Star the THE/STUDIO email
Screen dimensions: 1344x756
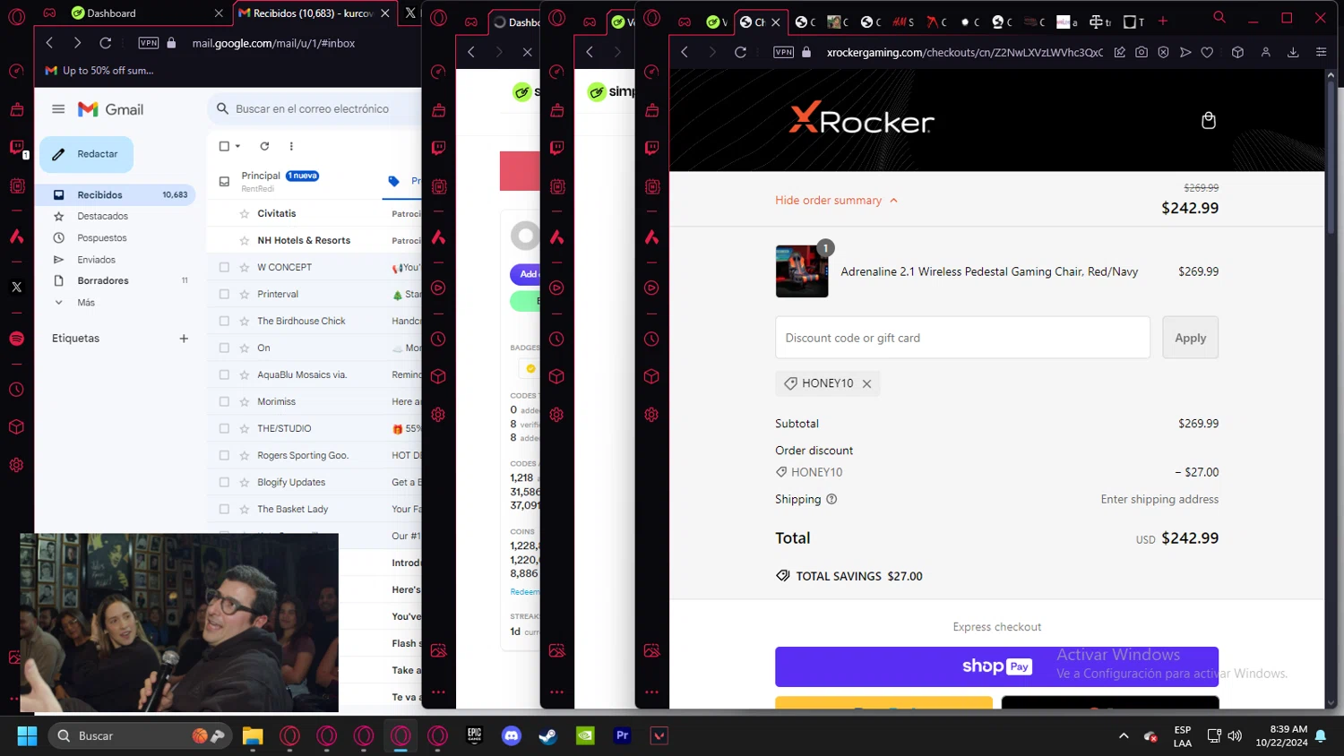[245, 428]
